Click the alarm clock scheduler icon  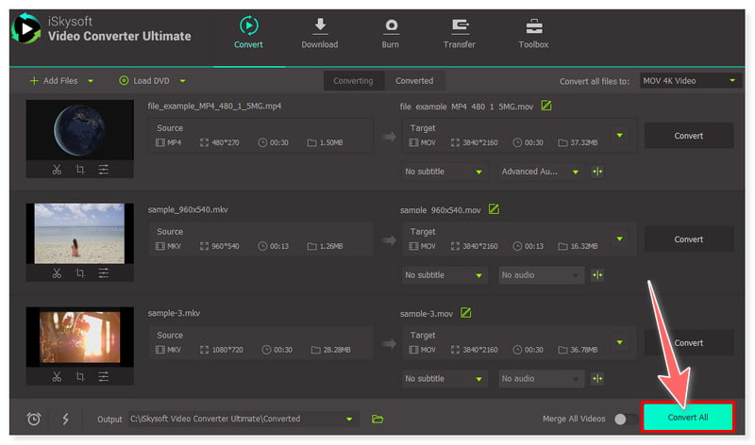pos(34,419)
